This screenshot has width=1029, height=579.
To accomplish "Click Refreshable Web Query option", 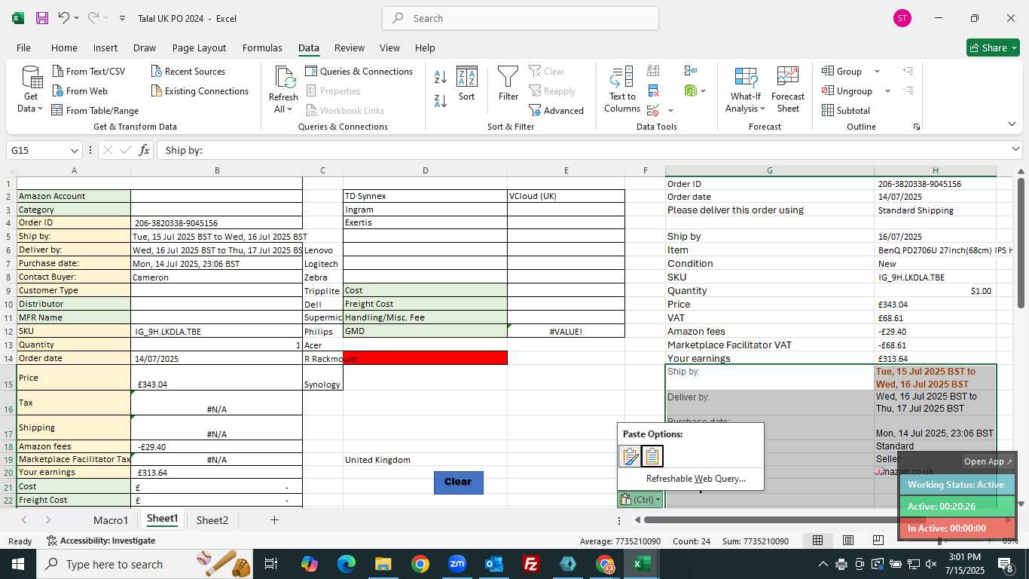I will (x=695, y=478).
